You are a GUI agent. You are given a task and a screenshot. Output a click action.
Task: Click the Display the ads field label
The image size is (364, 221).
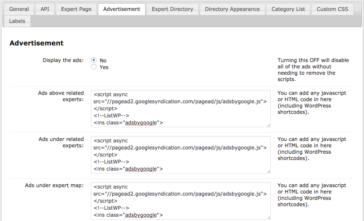click(x=63, y=60)
